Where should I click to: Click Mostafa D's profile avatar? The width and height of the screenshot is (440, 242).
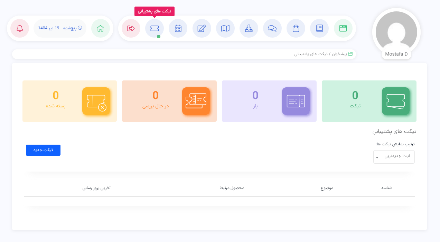(396, 31)
